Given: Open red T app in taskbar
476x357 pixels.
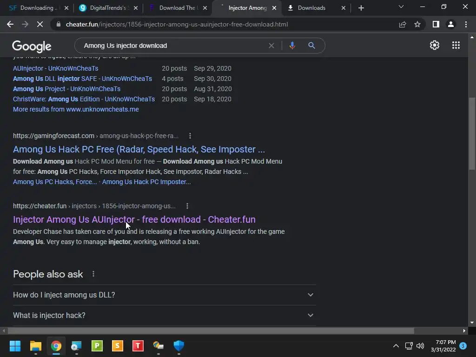Looking at the screenshot, I should (x=138, y=345).
